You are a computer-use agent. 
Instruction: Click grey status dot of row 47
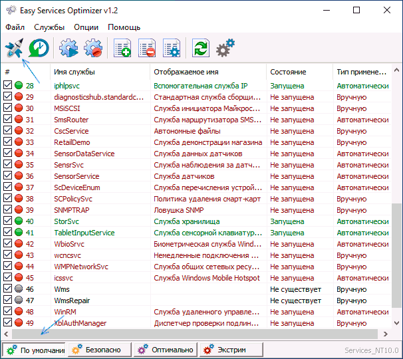tap(19, 300)
